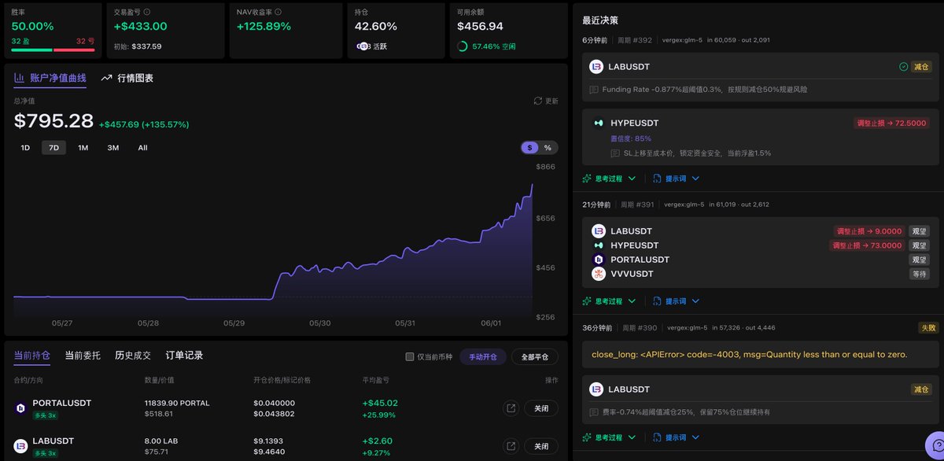Viewport: 944px width, 461px height.
Task: Click the bar chart icon on 账户净值曲线 tab
Action: (20, 78)
